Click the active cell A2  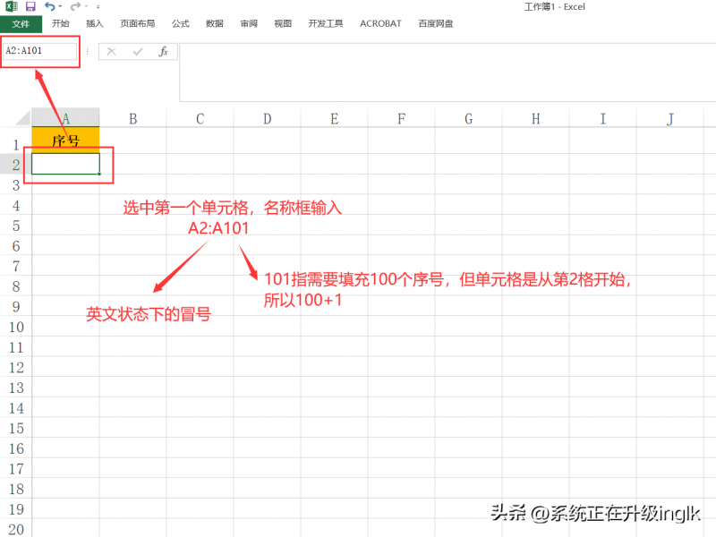65,164
